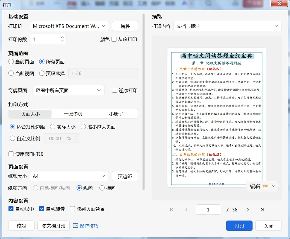
Task: Decrease 打印份数 with down arrow
Action: pos(62,40)
